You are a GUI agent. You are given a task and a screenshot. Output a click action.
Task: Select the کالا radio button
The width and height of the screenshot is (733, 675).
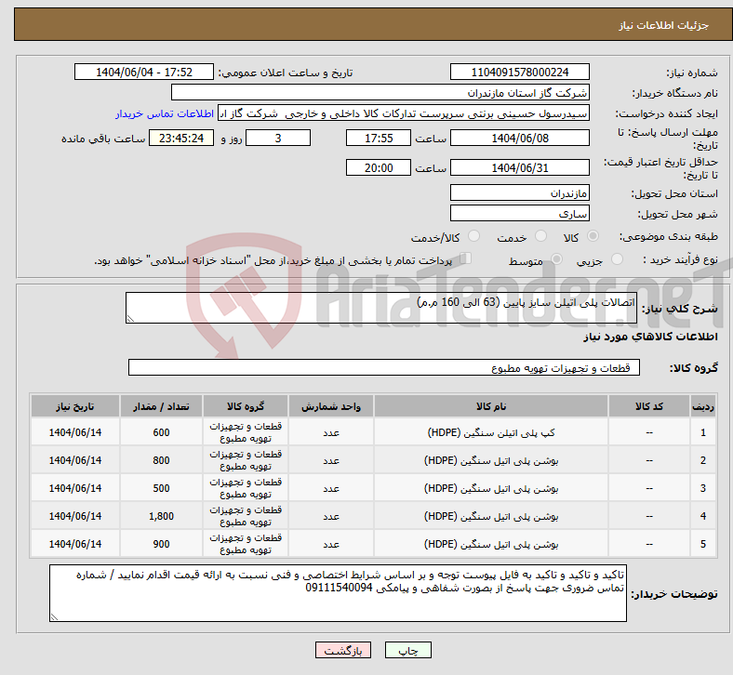click(593, 236)
